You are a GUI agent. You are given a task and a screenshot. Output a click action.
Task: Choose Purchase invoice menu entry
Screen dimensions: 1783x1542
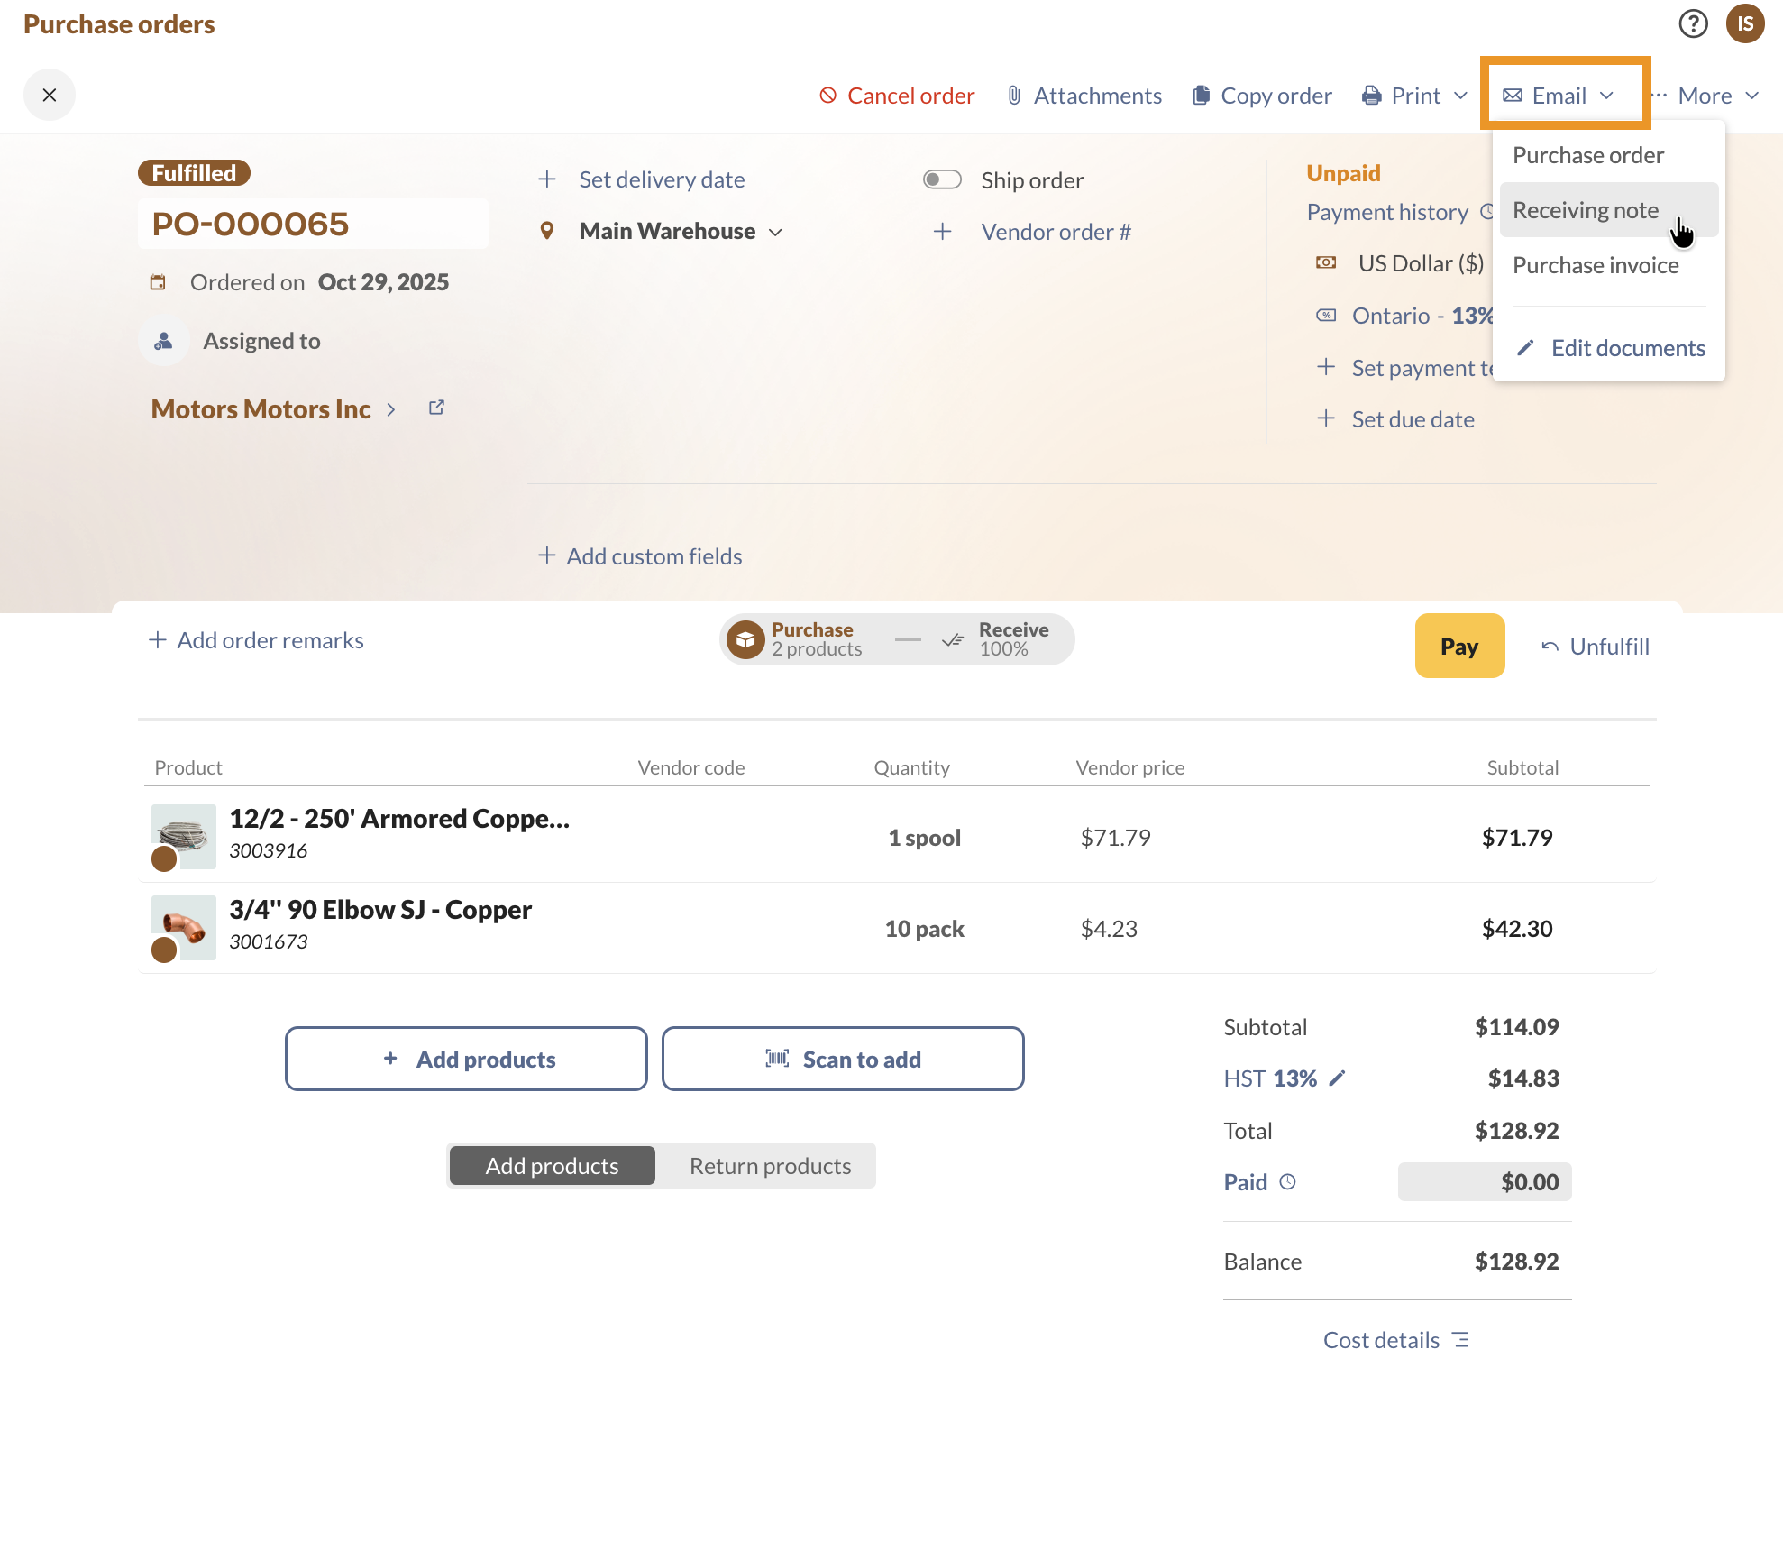pyautogui.click(x=1595, y=265)
